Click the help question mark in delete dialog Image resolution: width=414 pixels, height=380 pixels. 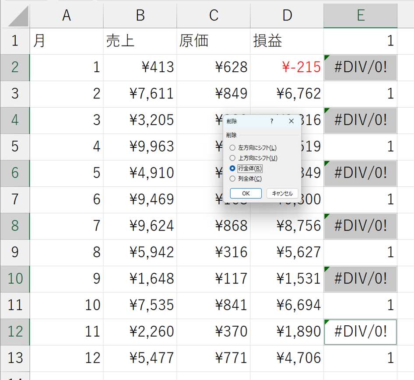tap(272, 121)
